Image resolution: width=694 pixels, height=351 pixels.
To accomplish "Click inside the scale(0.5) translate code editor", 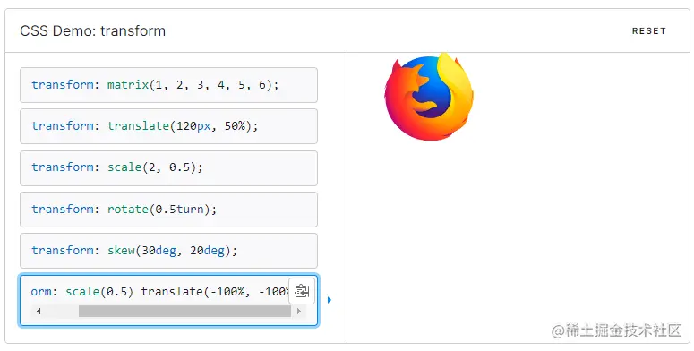I will [159, 291].
